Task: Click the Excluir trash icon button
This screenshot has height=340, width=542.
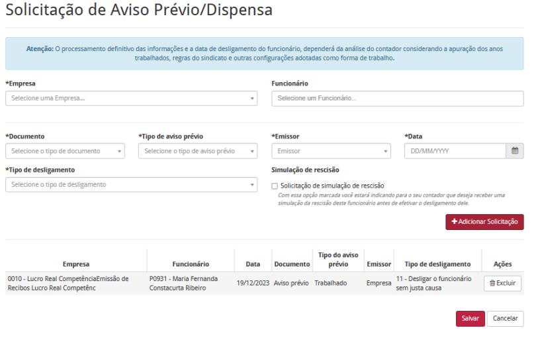Action: 502,283
